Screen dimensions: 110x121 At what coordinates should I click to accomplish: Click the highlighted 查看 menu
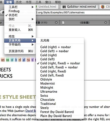9,2
